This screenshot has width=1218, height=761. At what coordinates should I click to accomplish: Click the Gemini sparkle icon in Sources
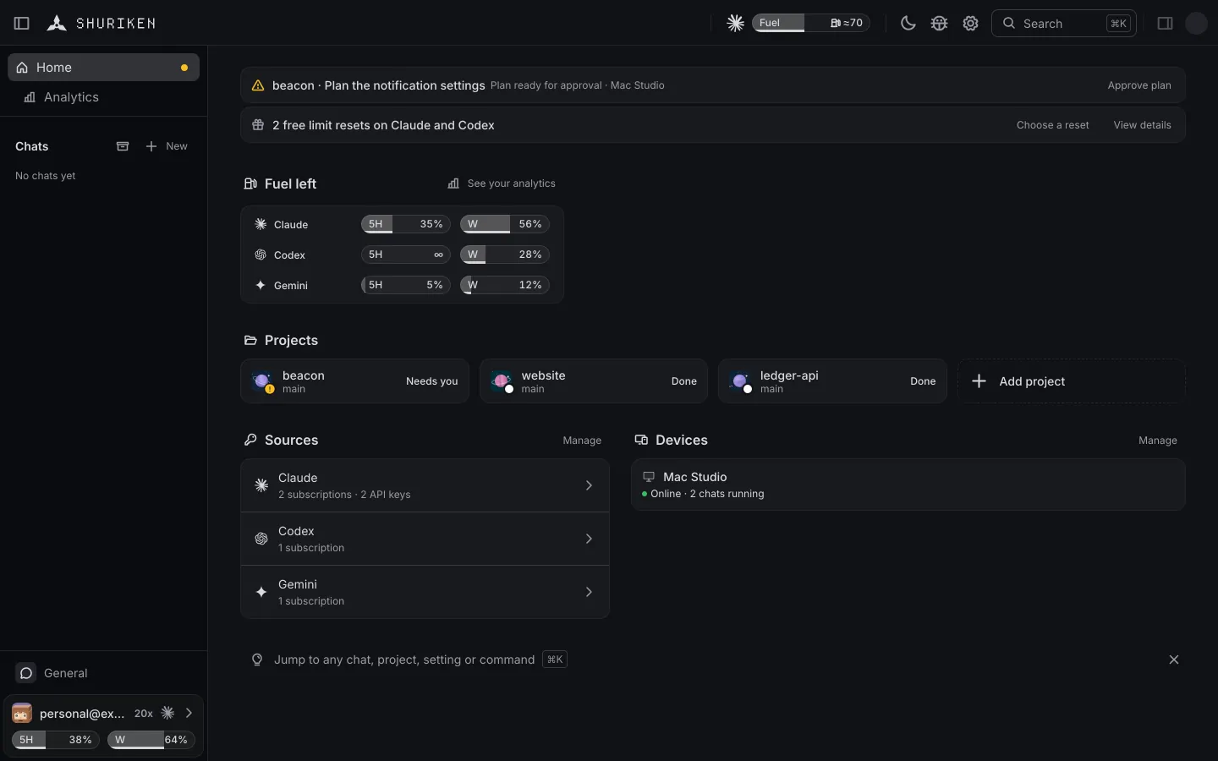261,592
